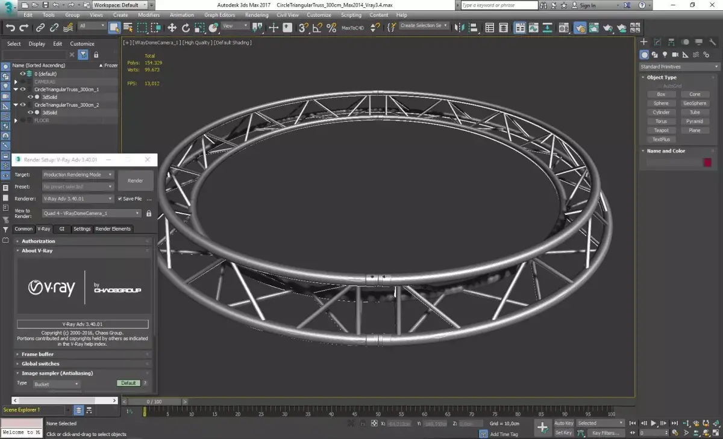Toggle visibility of 0 (default) layer

[x=23, y=74]
